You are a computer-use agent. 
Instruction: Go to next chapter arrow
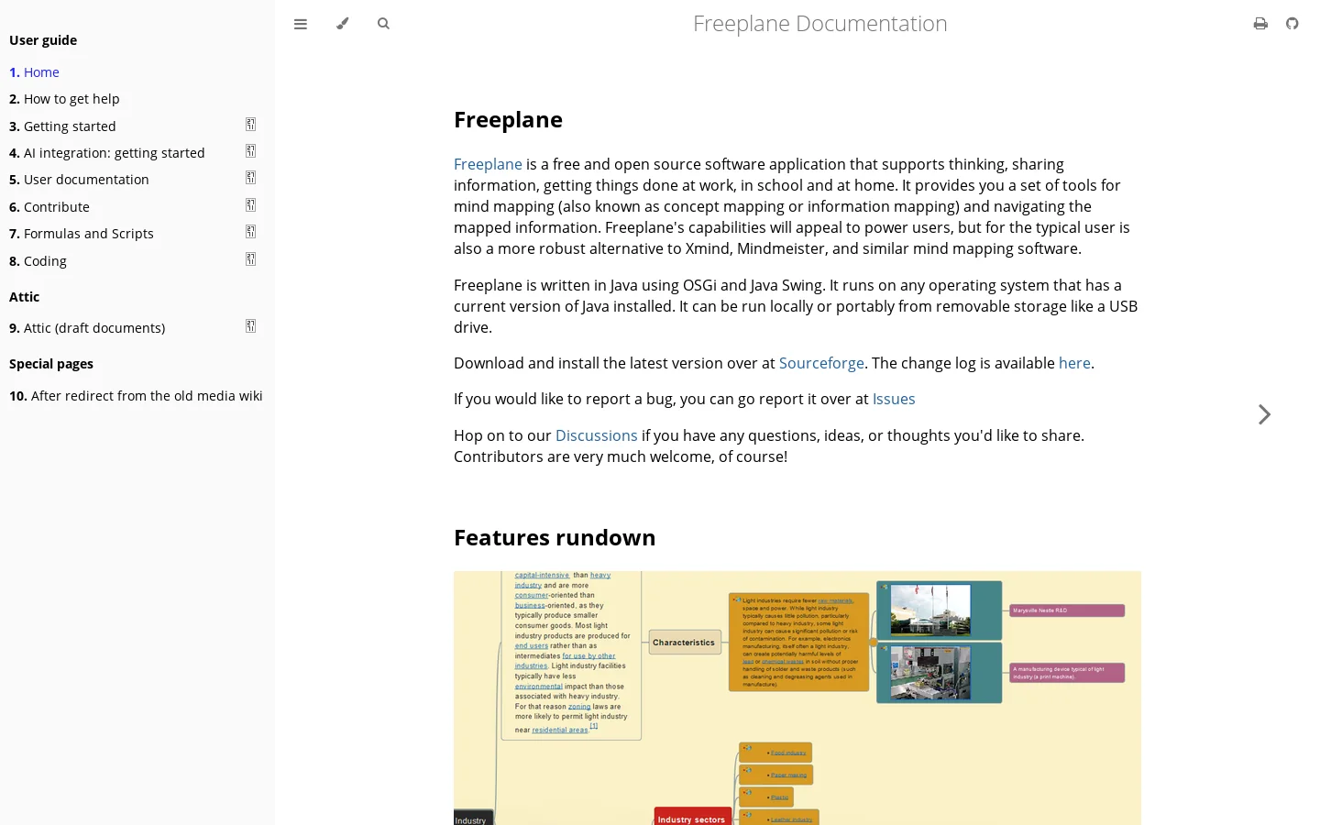click(x=1265, y=414)
